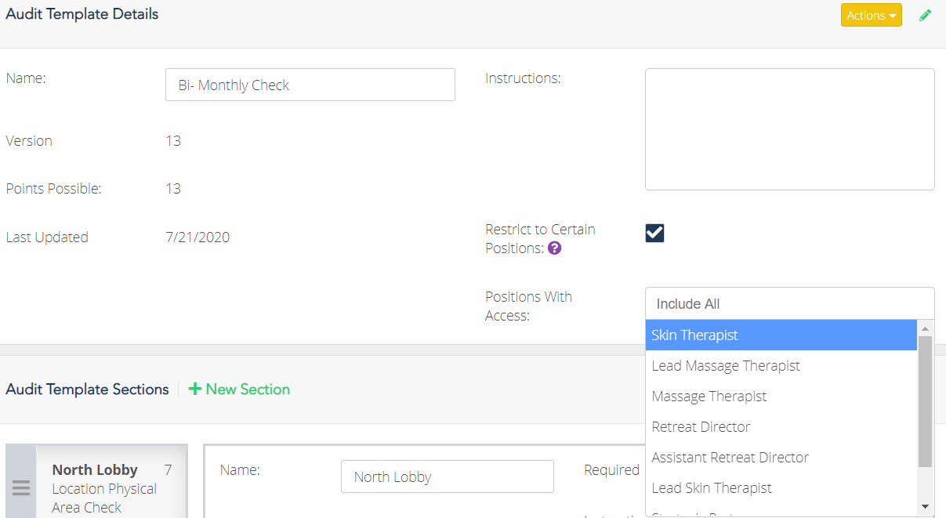946x518 pixels.
Task: Click the green pencil edit icon
Action: tap(926, 15)
